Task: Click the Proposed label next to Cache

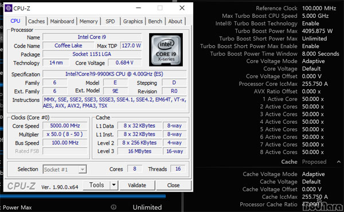Action: [x=314, y=162]
